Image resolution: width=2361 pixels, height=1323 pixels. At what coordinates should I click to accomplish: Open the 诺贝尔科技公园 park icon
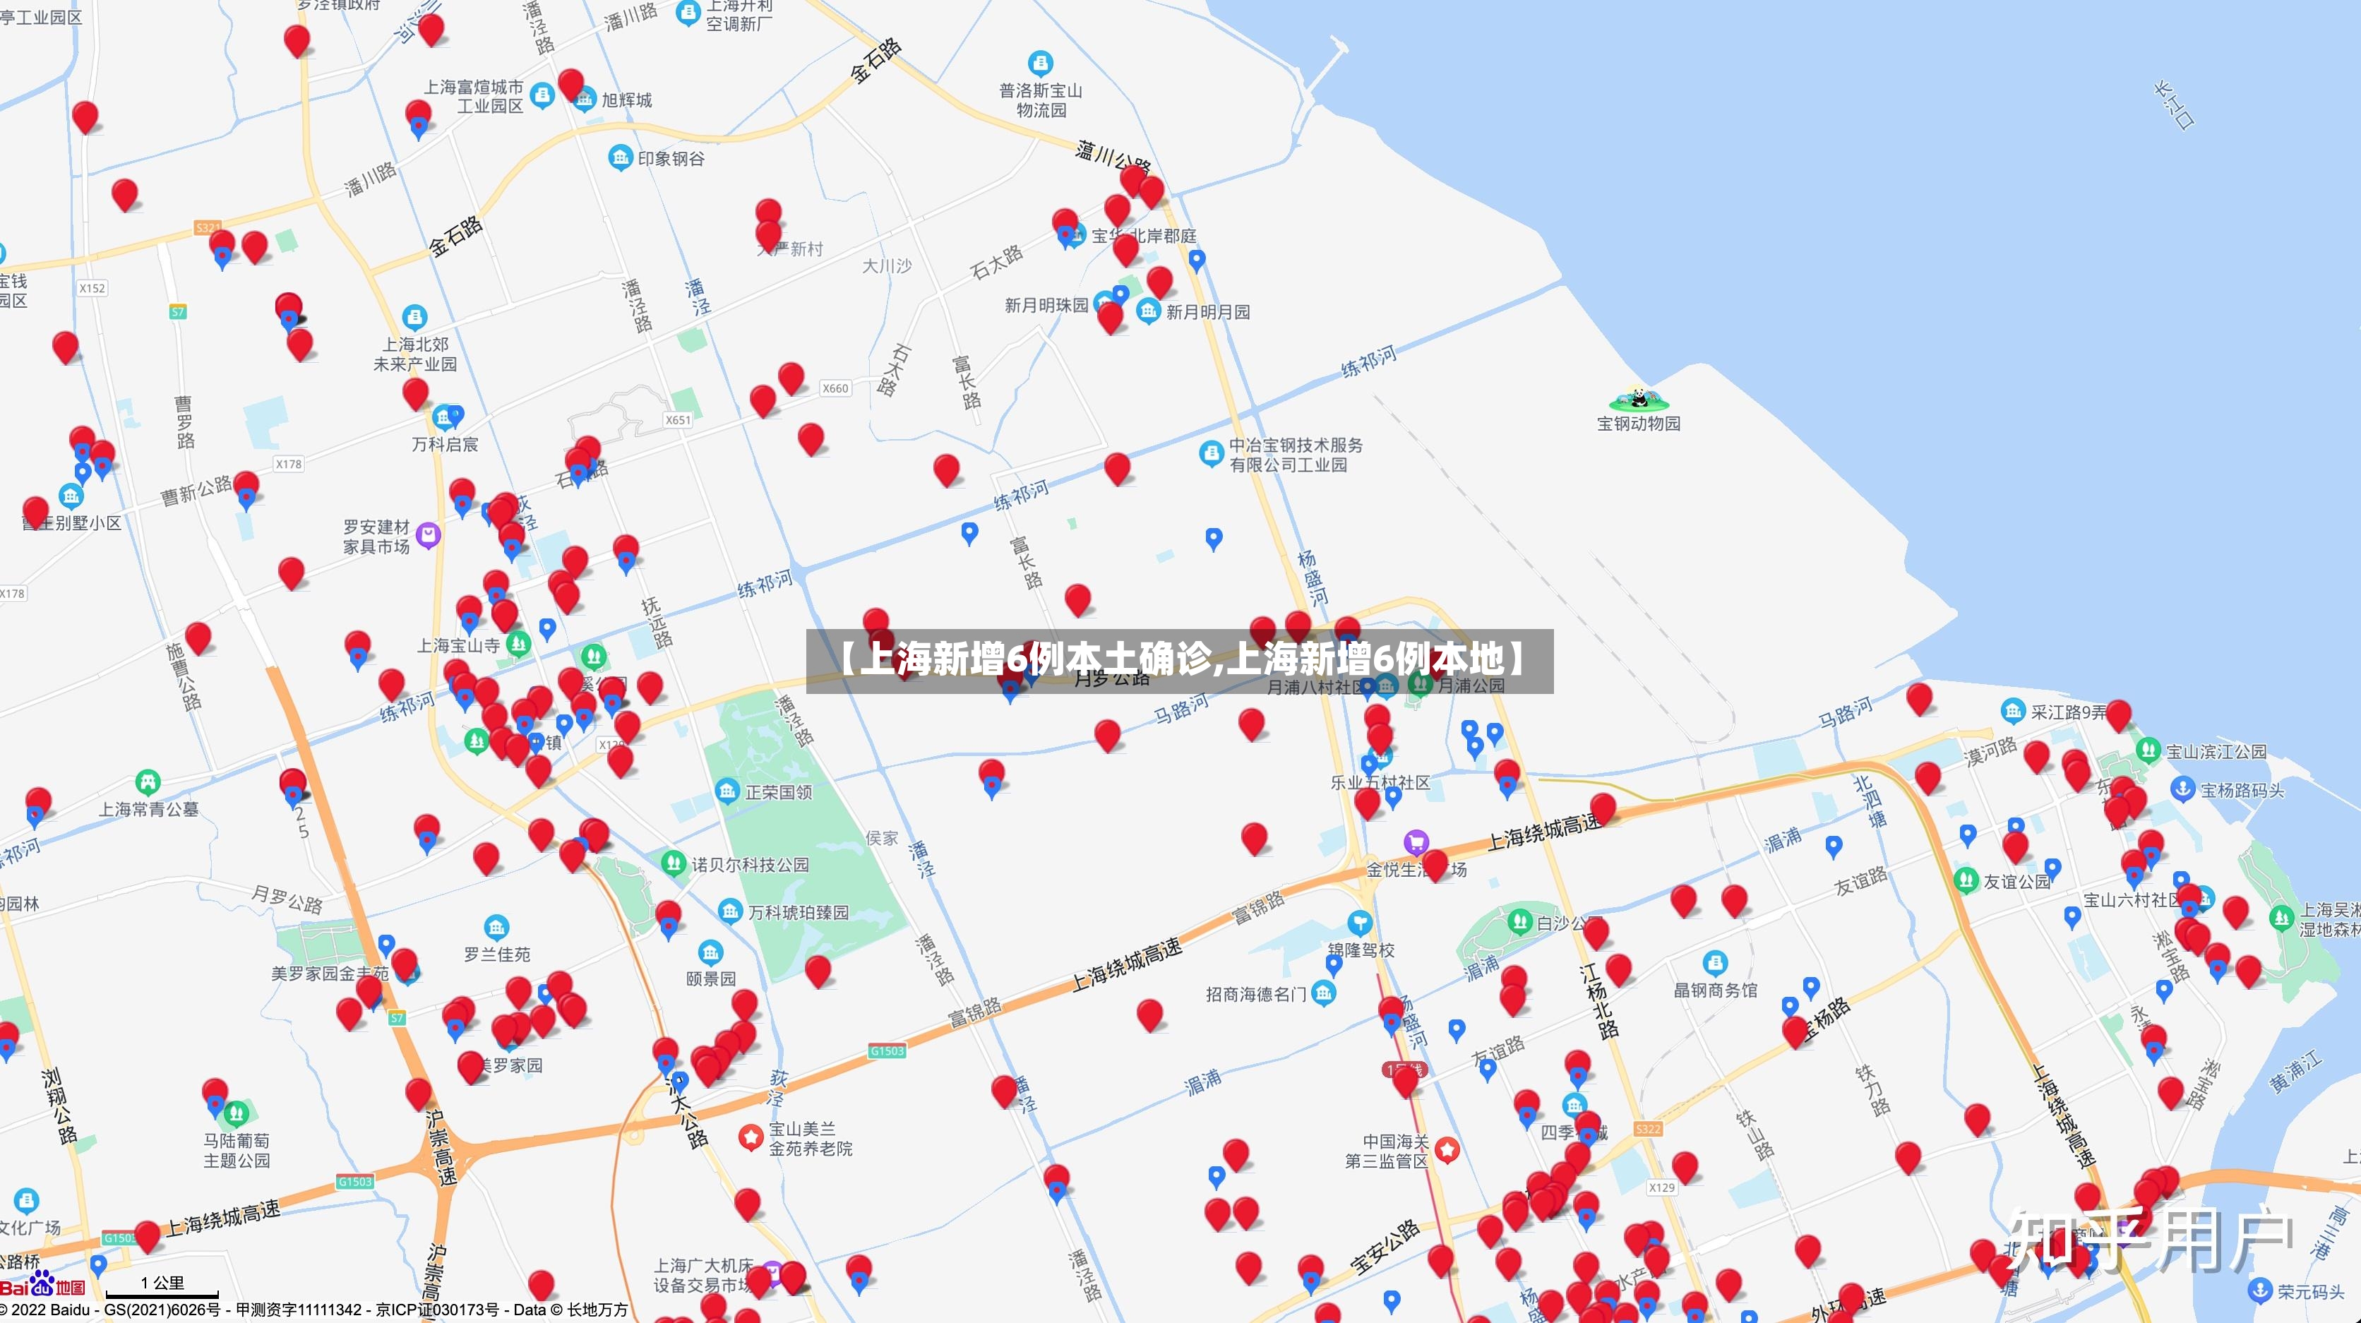674,863
